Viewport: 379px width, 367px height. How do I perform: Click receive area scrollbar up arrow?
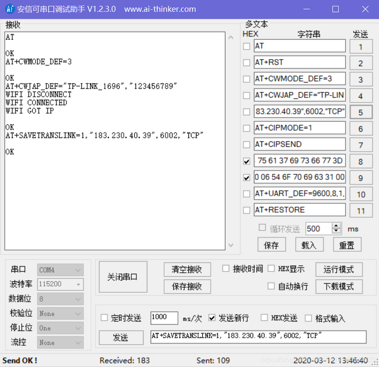(231, 37)
